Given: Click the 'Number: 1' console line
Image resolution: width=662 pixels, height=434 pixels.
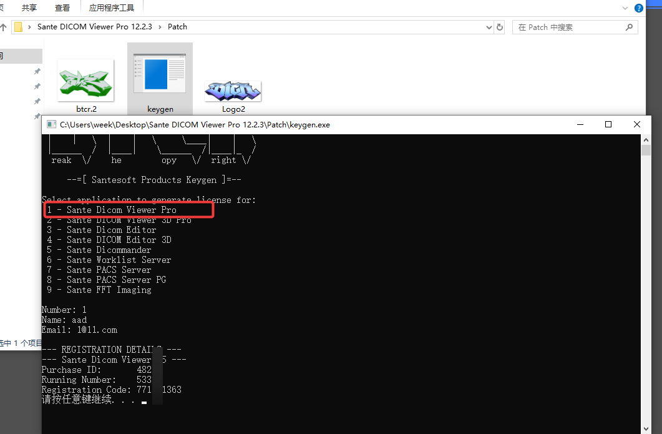Looking at the screenshot, I should pos(64,310).
